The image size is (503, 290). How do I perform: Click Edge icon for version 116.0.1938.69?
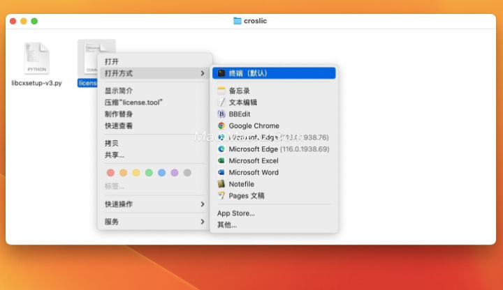[221, 149]
